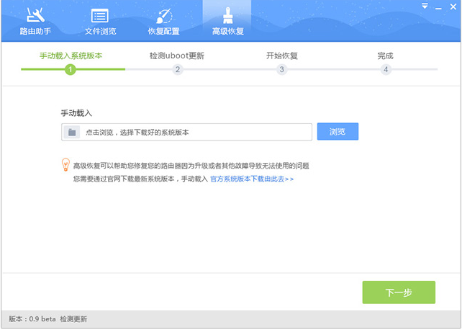462x330 pixels.
Task: Minimize the window
Action: click(438, 8)
